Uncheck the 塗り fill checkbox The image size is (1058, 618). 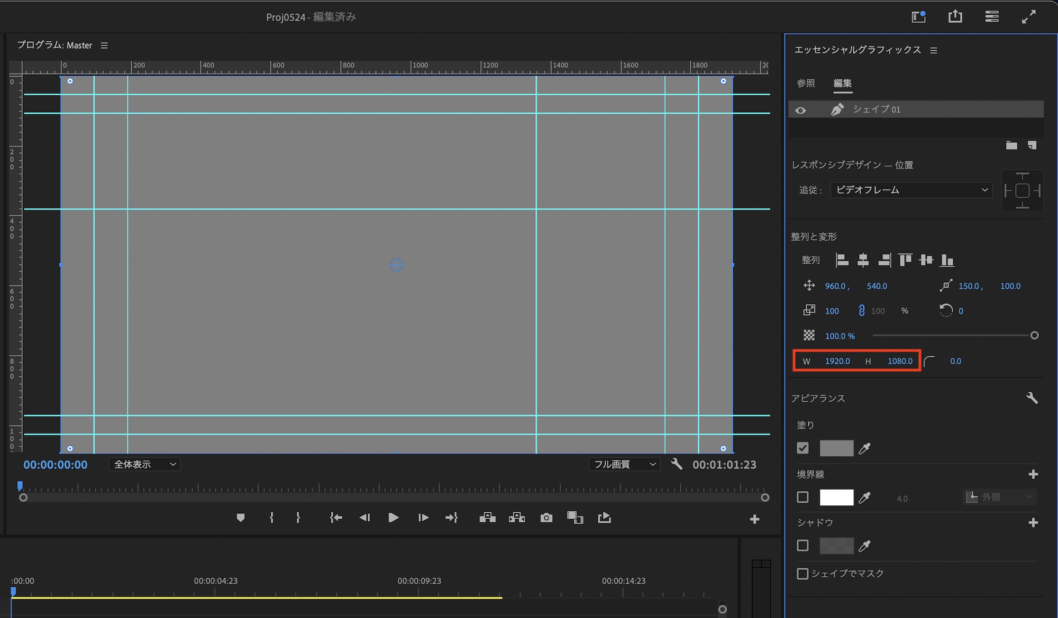point(802,448)
